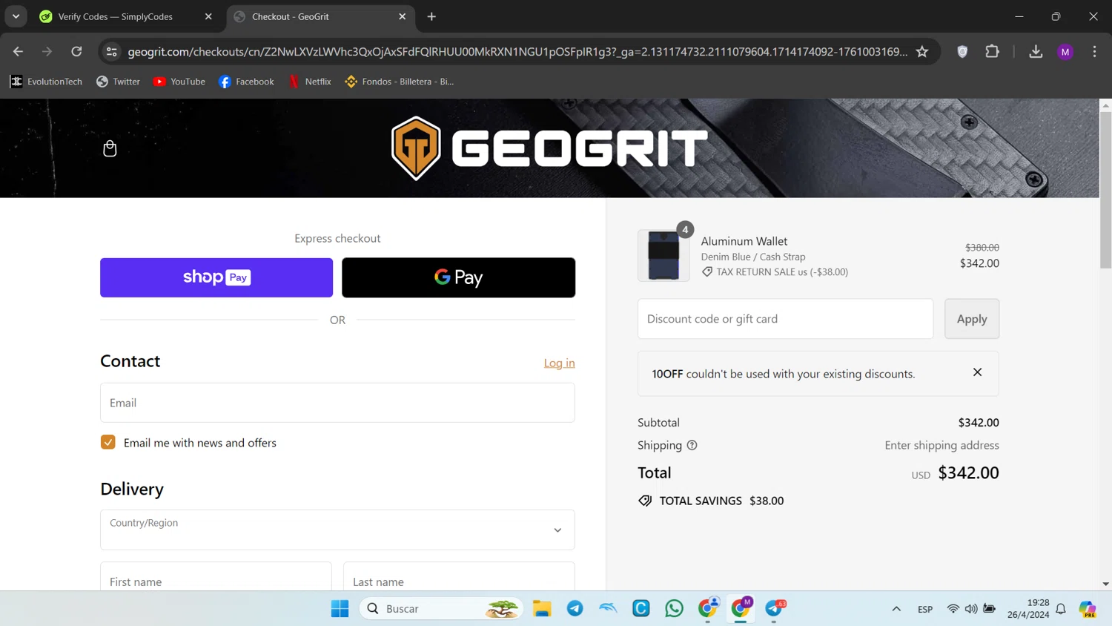Click the address bar URL
This screenshot has height=626, width=1112.
(517, 51)
